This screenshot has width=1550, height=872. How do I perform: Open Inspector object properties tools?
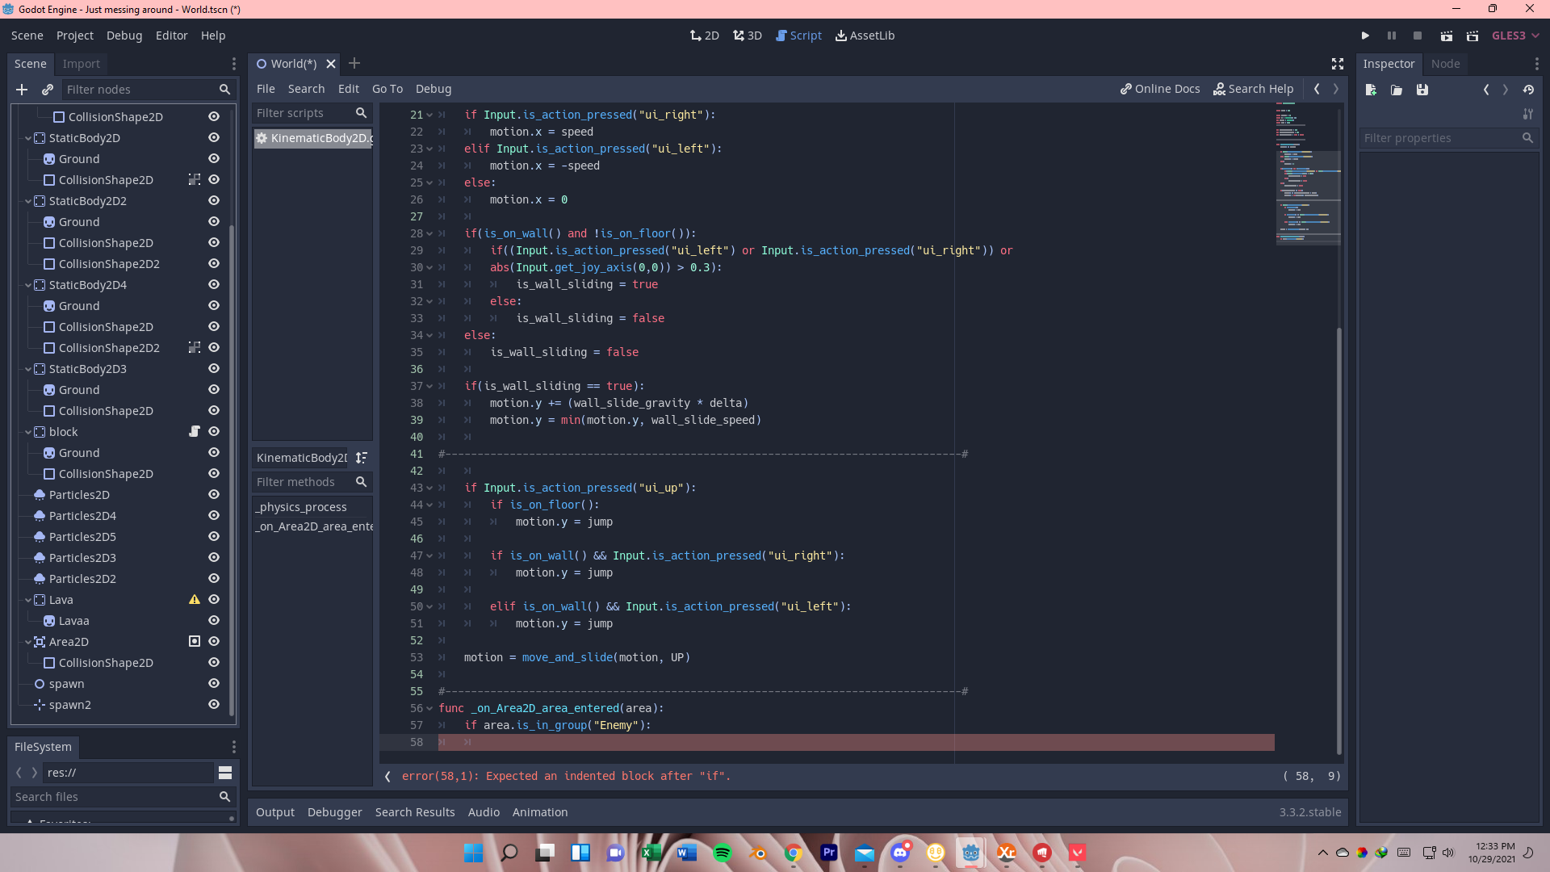click(1527, 114)
